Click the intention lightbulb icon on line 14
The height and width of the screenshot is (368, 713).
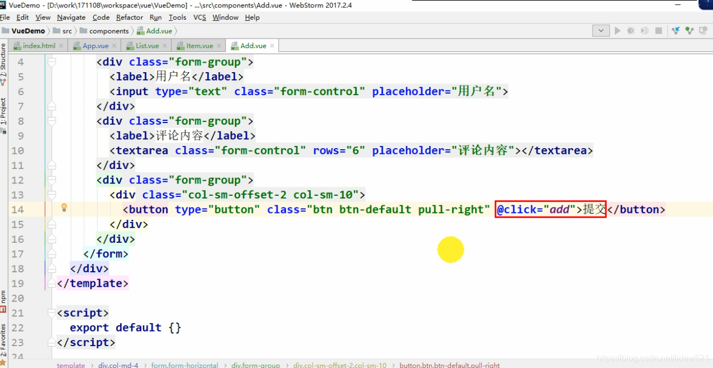[64, 208]
